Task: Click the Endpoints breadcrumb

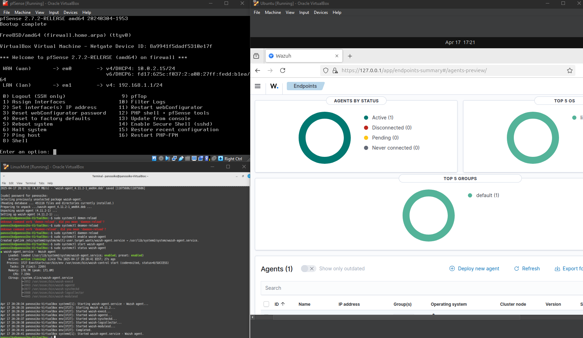Action: coord(305,86)
